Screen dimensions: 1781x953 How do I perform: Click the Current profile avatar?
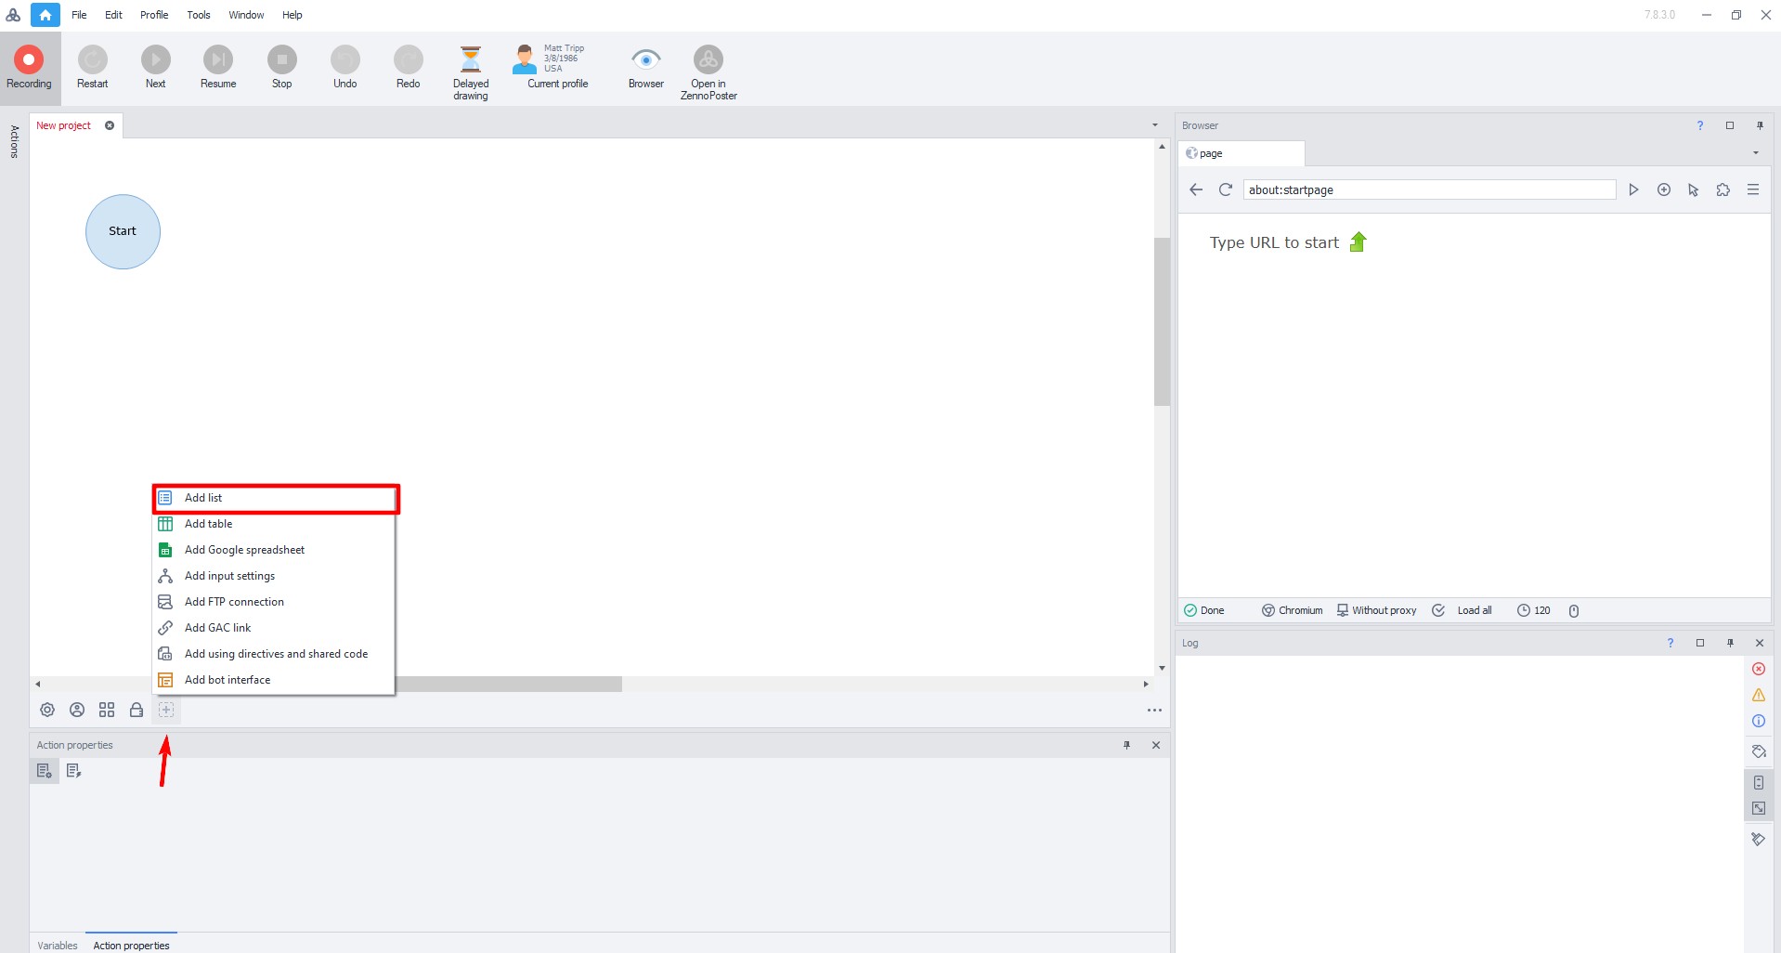coord(525,59)
